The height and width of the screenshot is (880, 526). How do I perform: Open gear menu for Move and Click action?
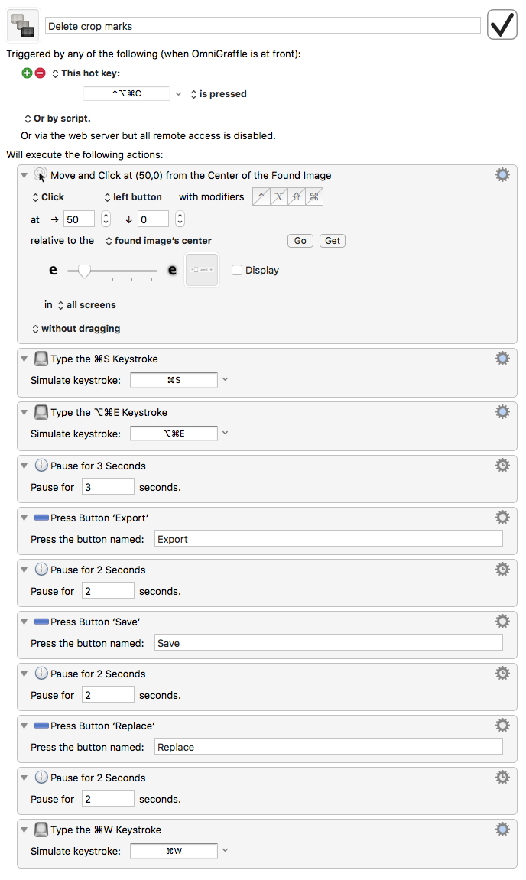pos(502,175)
